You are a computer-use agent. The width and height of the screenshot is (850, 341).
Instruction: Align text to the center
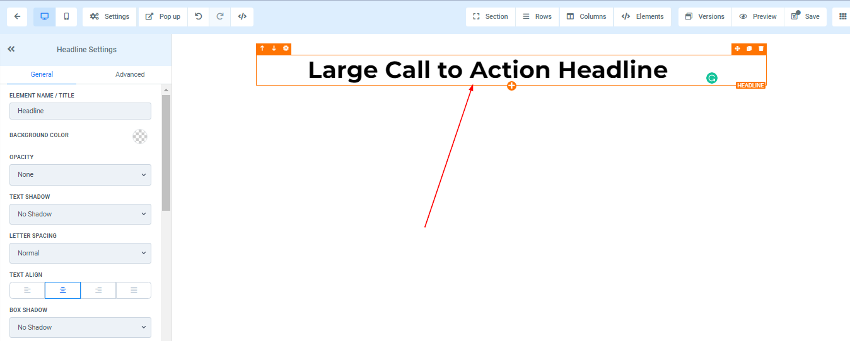(62, 290)
